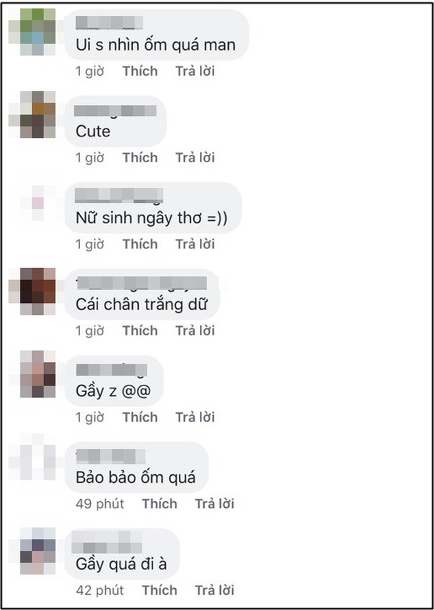Screen dimensions: 434x610
Task: Click Thích under the "Cute" comment
Action: pos(140,157)
